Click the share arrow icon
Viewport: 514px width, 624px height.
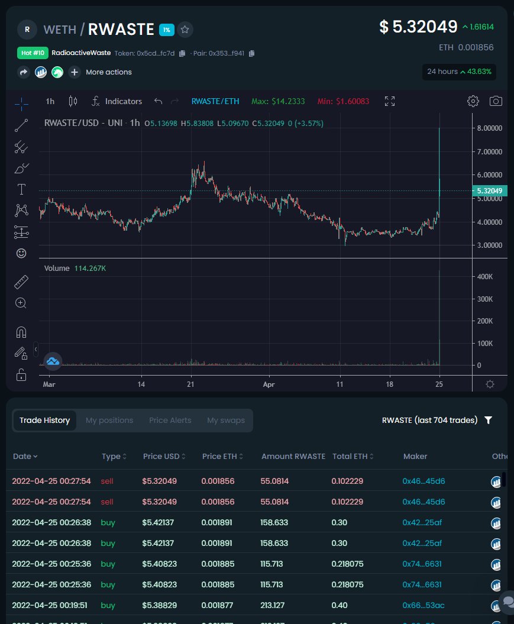(24, 72)
